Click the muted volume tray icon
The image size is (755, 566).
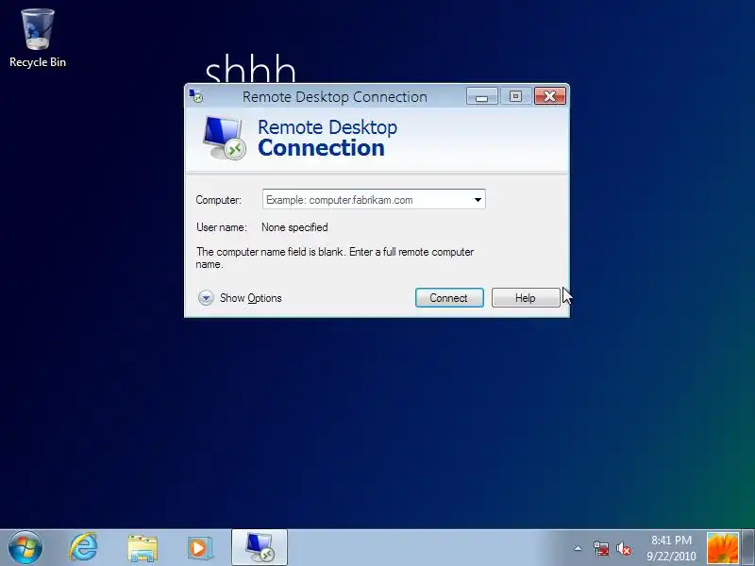point(624,548)
